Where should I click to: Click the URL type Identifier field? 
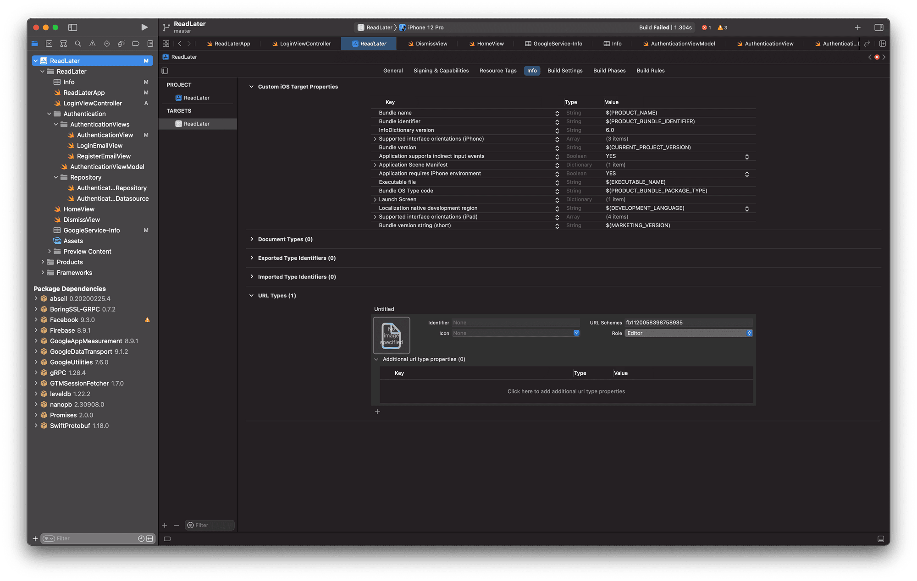coord(515,323)
